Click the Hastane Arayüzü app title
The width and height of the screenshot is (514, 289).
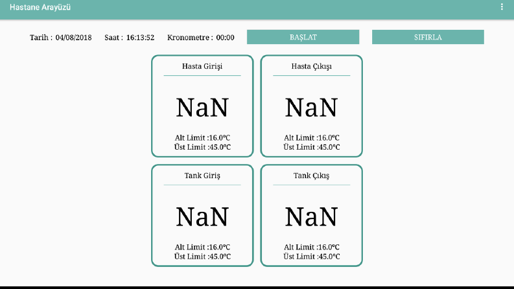click(x=40, y=7)
